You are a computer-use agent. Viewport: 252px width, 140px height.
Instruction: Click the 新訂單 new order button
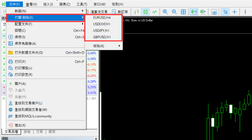[120, 12]
